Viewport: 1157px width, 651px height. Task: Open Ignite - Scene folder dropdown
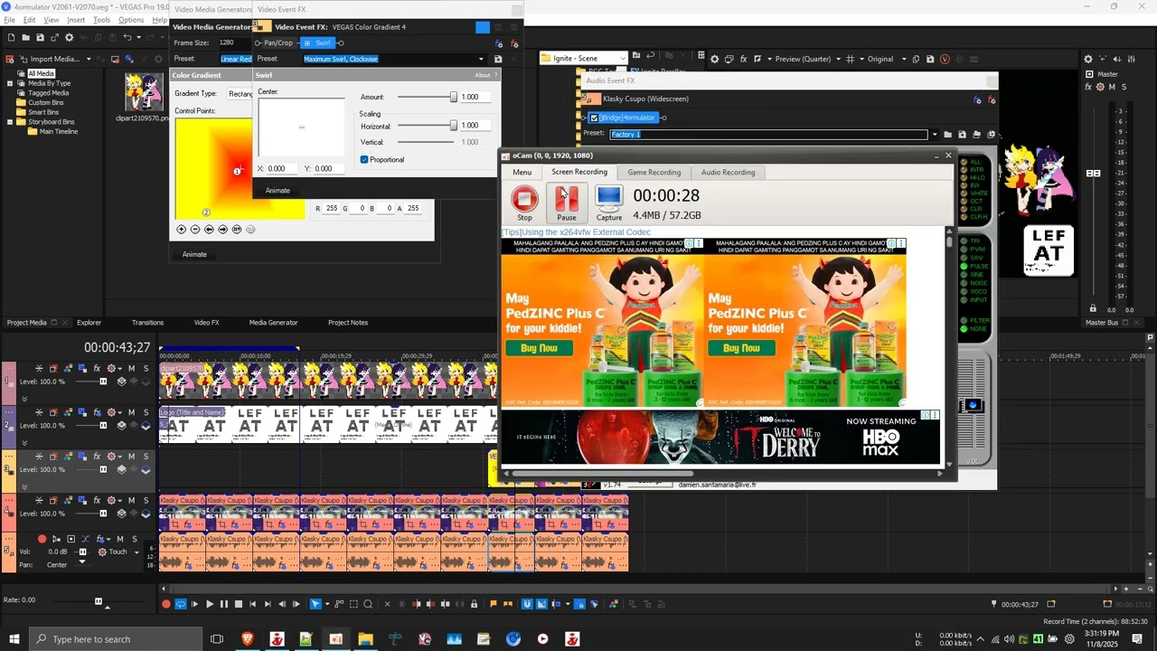pyautogui.click(x=623, y=59)
